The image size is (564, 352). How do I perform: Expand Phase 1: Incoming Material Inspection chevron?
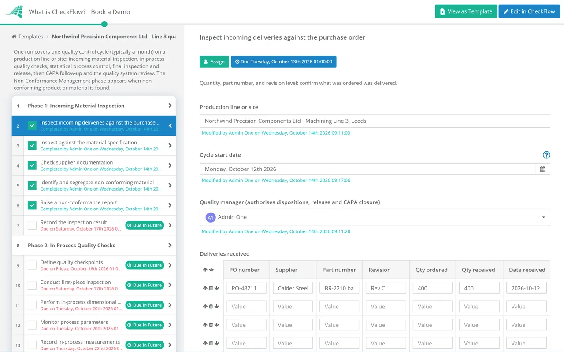[x=170, y=106]
